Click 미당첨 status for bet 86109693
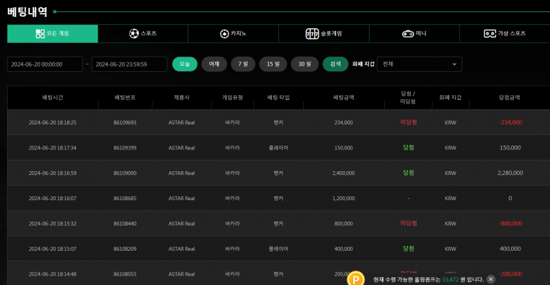The height and width of the screenshot is (285, 550). tap(408, 122)
